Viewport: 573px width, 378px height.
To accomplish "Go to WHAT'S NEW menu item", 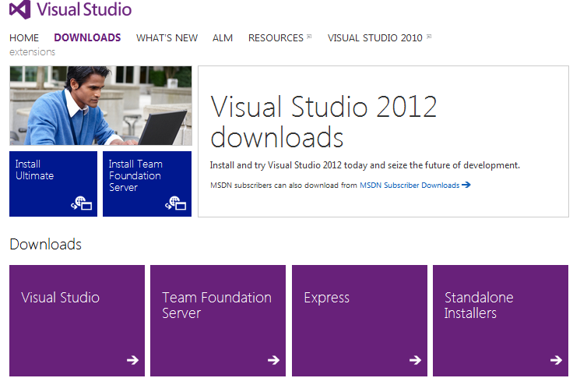I will (167, 37).
